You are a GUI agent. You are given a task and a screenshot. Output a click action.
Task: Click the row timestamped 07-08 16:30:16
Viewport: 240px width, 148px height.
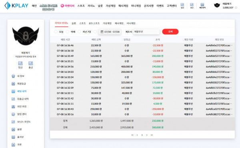coord(142,114)
